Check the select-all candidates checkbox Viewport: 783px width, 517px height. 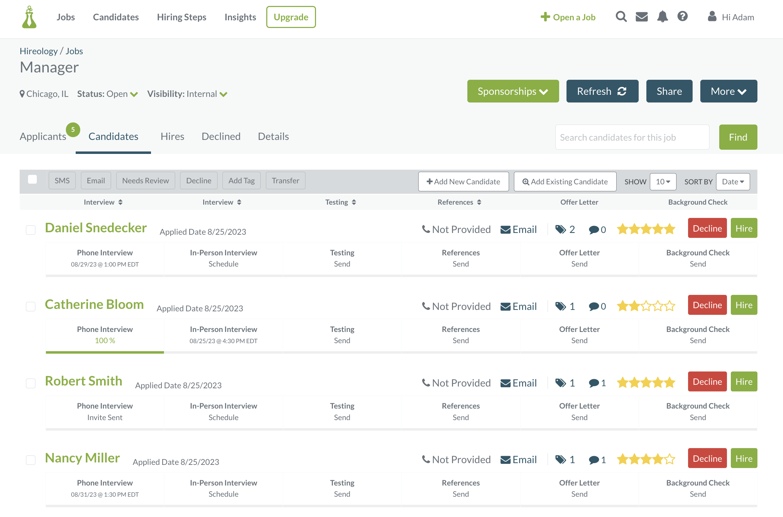[33, 179]
